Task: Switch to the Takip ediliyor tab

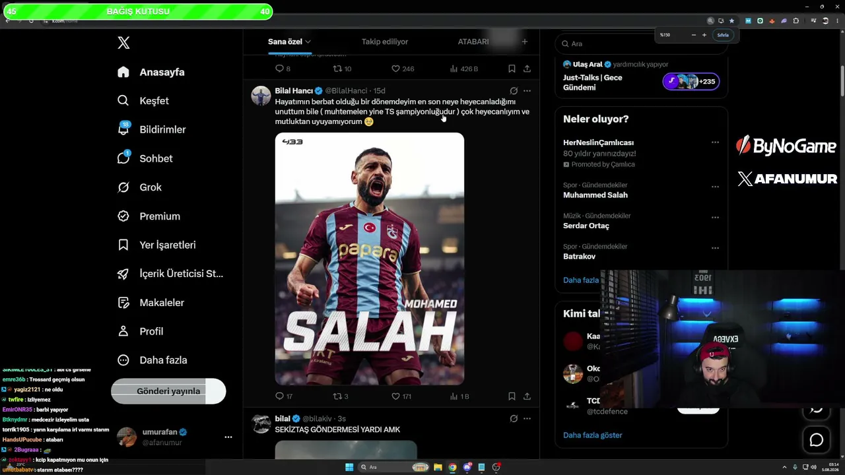Action: point(385,42)
